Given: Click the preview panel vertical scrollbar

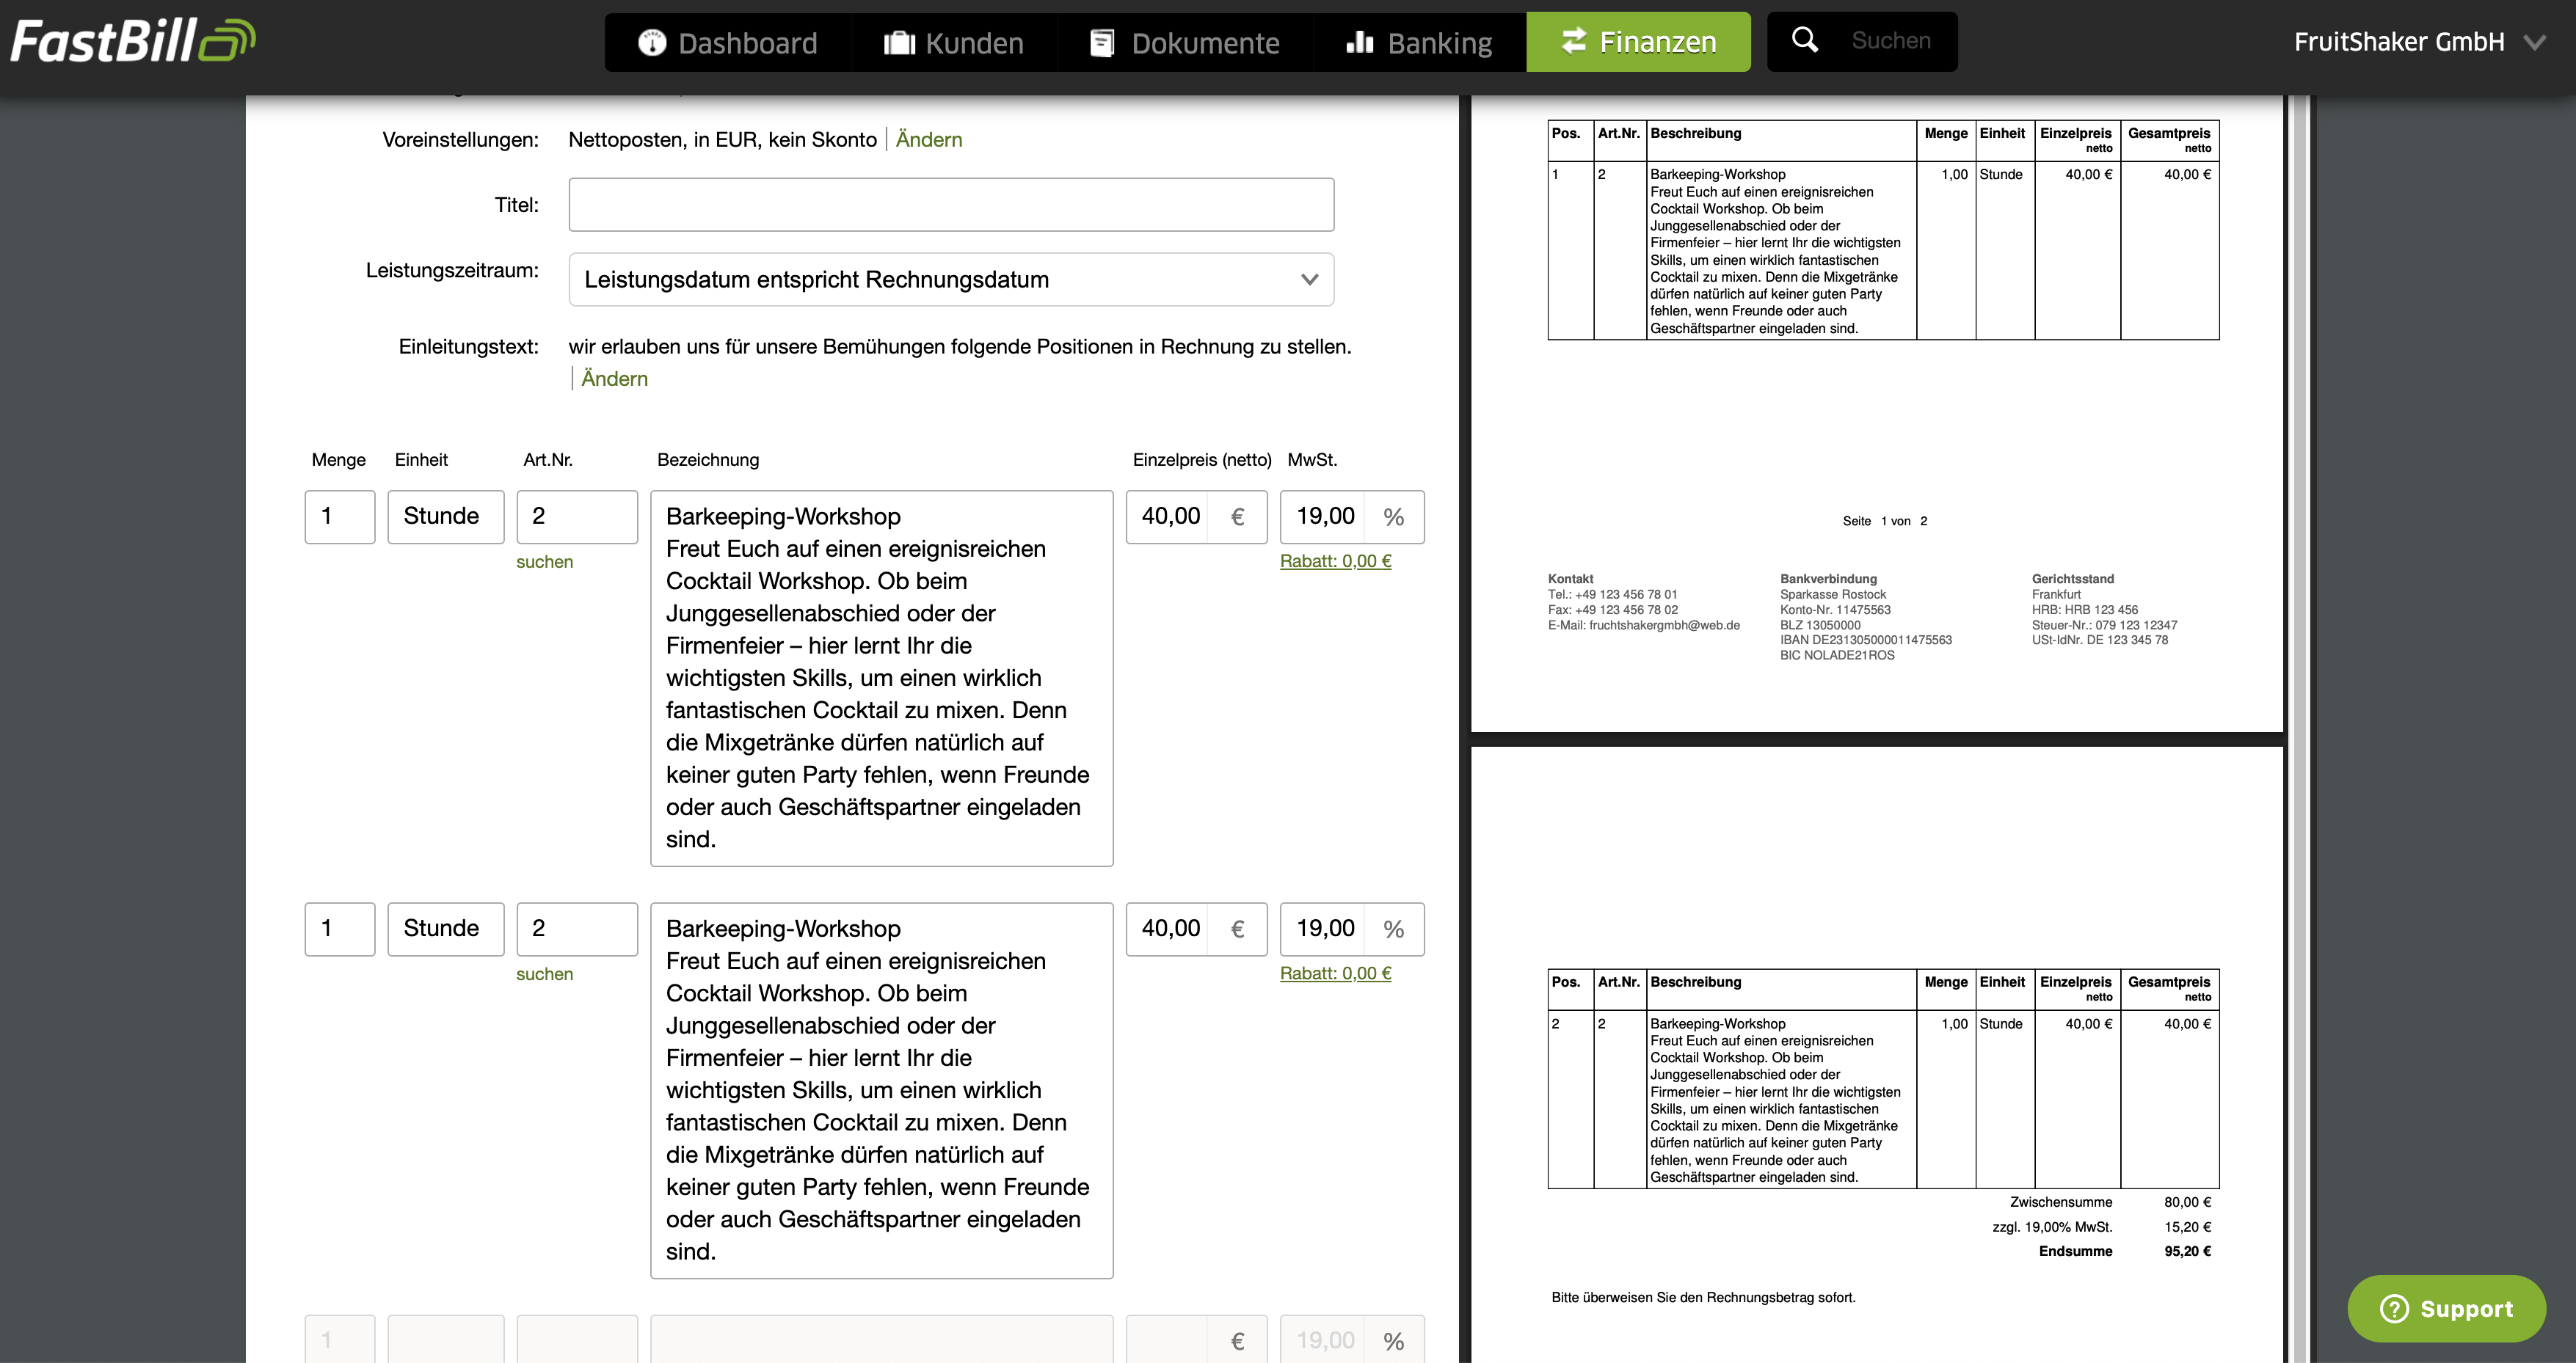Looking at the screenshot, I should [2300, 728].
